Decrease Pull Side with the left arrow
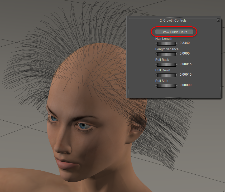Image resolution: width=225 pixels, height=192 pixels. (x=156, y=86)
